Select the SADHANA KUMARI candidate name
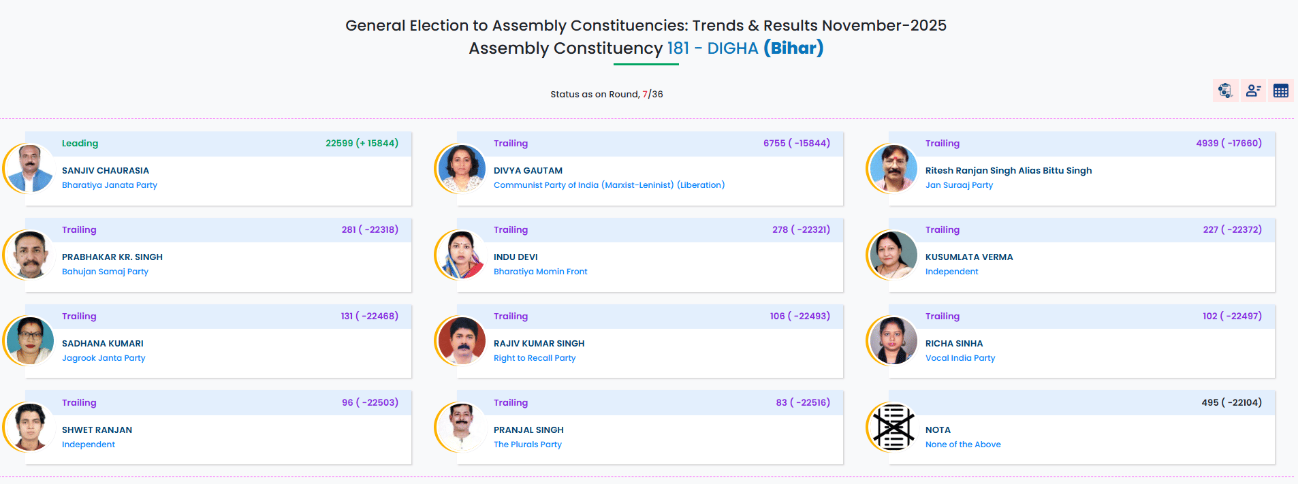Viewport: 1298px width, 484px height. [103, 344]
